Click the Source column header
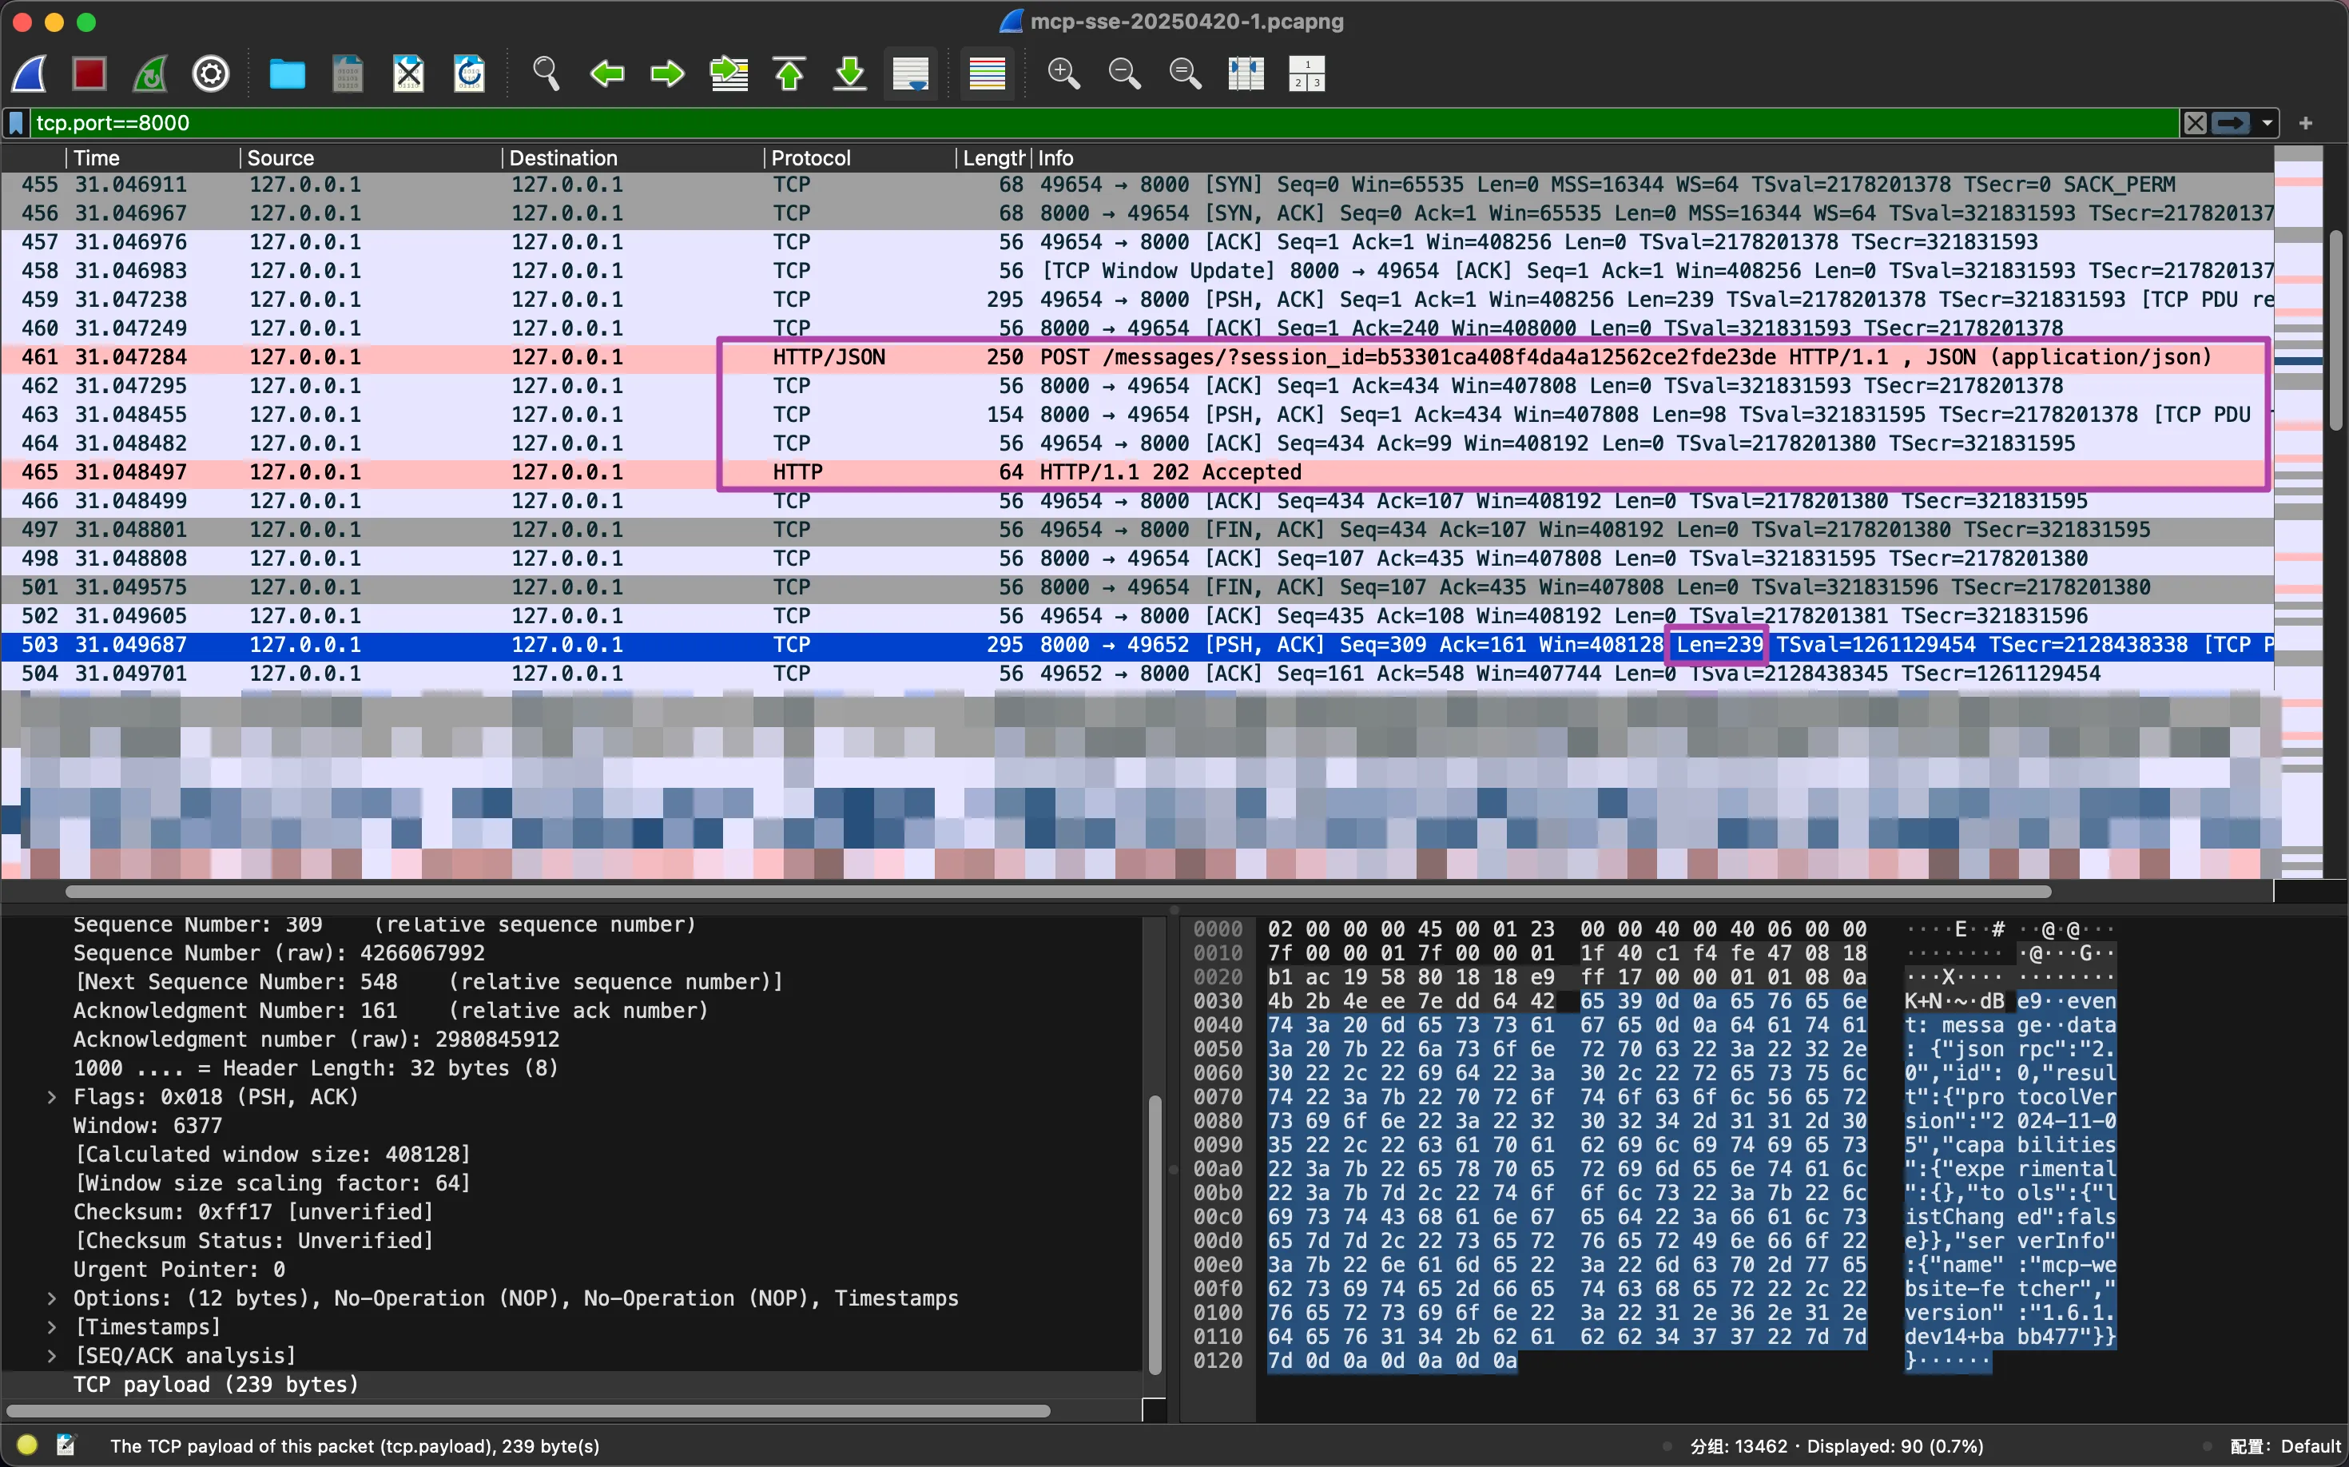Viewport: 2349px width, 1467px height. click(280, 158)
